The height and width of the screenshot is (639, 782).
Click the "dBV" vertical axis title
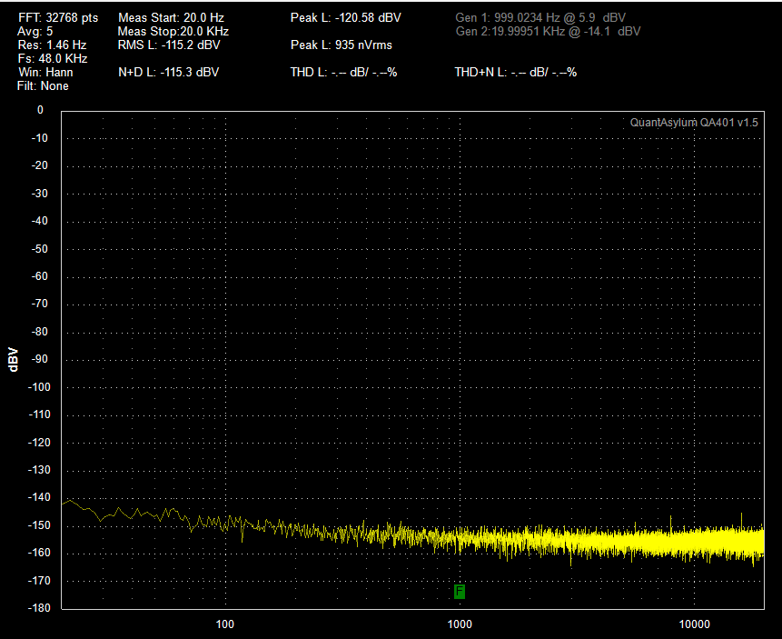coord(14,359)
